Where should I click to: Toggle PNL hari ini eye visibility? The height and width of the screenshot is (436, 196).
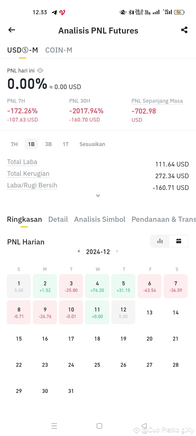point(40,71)
